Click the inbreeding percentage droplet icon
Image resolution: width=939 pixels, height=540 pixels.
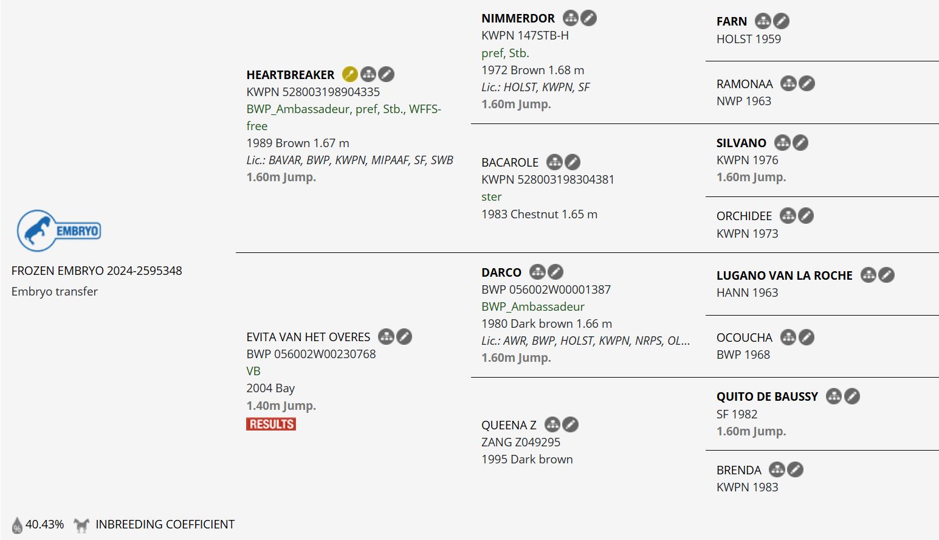[x=17, y=525]
